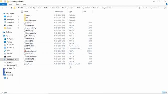The height and width of the screenshot is (94, 168).
Task: Open DATA (D:) drive
Action: point(9,62)
